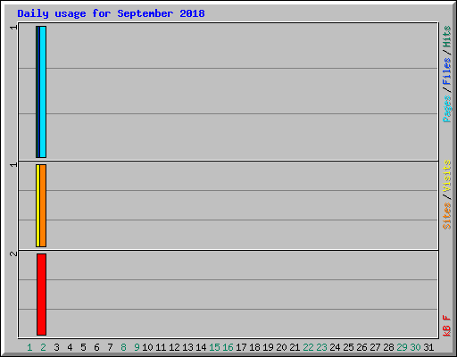Click day label '15' on the x-axis
The height and width of the screenshot is (357, 457).
(214, 347)
